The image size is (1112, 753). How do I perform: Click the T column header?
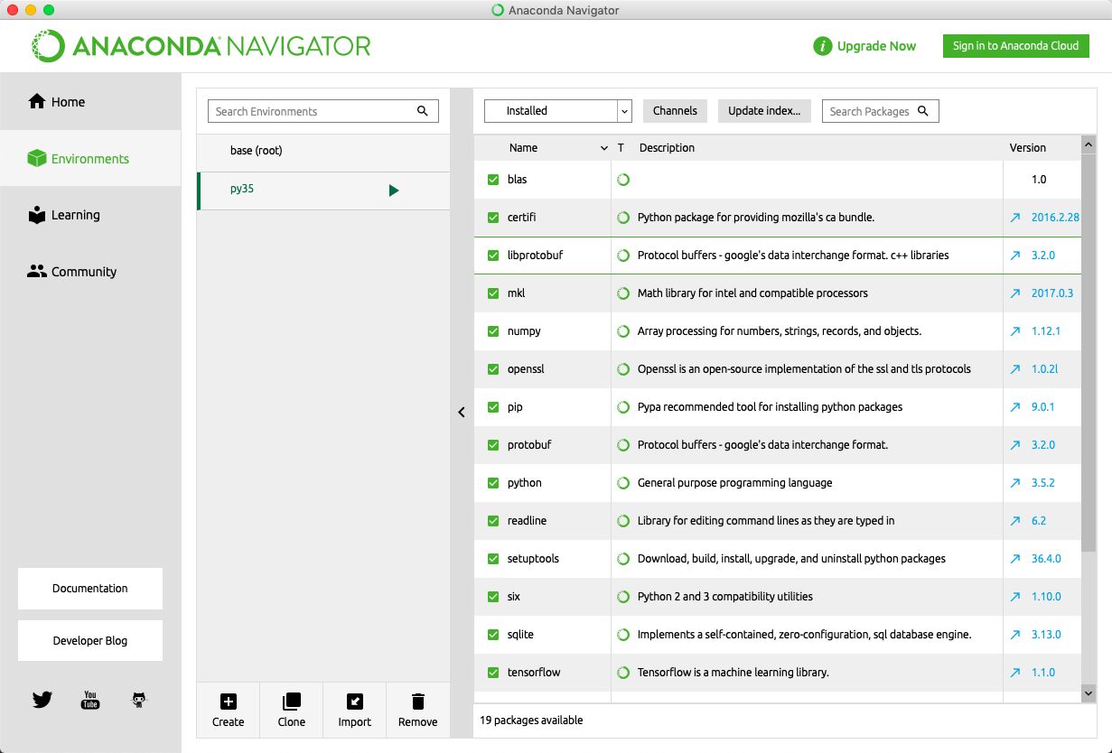point(621,148)
